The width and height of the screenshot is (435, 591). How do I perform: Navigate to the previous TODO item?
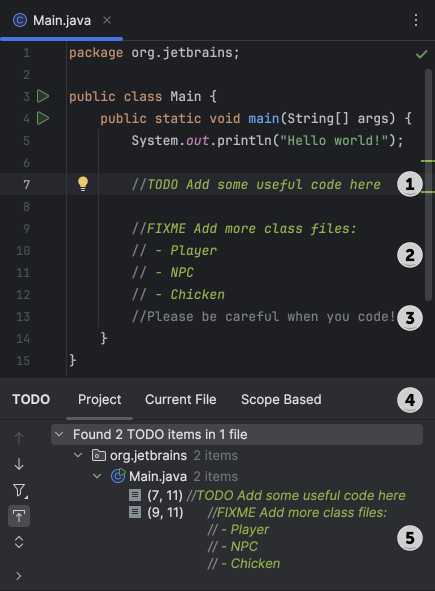(18, 438)
